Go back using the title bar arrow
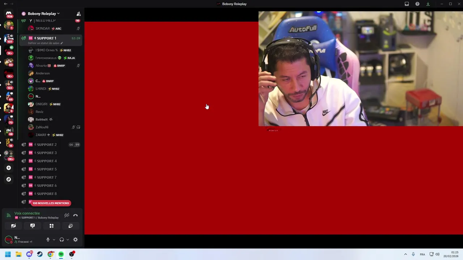Image resolution: width=463 pixels, height=260 pixels. [5, 4]
